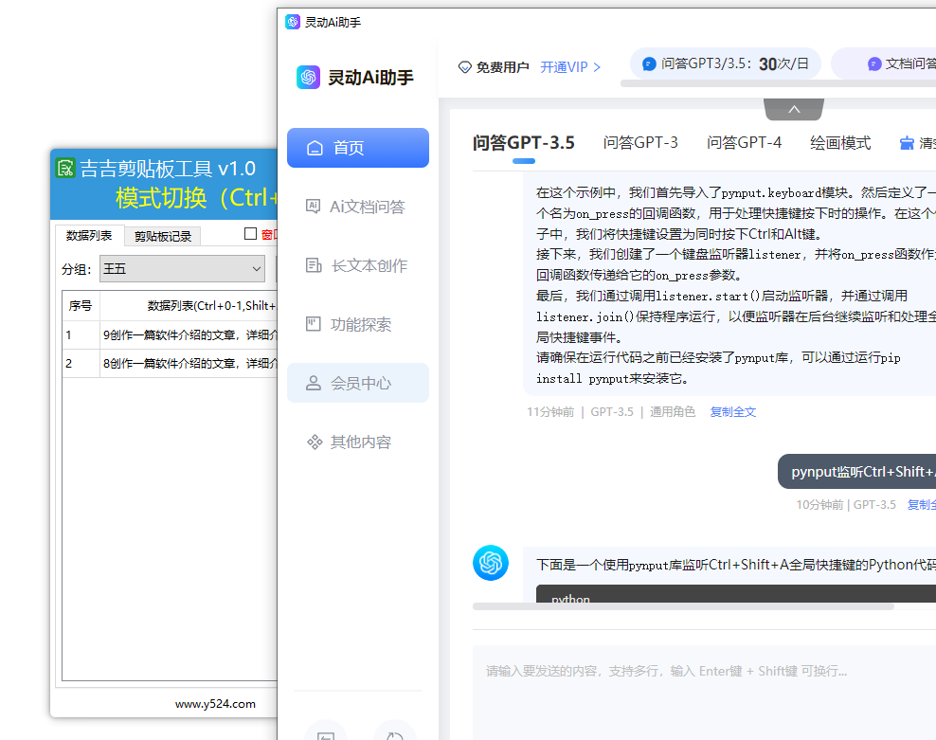Open Ai文档问答 from the sidebar
The height and width of the screenshot is (740, 936).
357,207
